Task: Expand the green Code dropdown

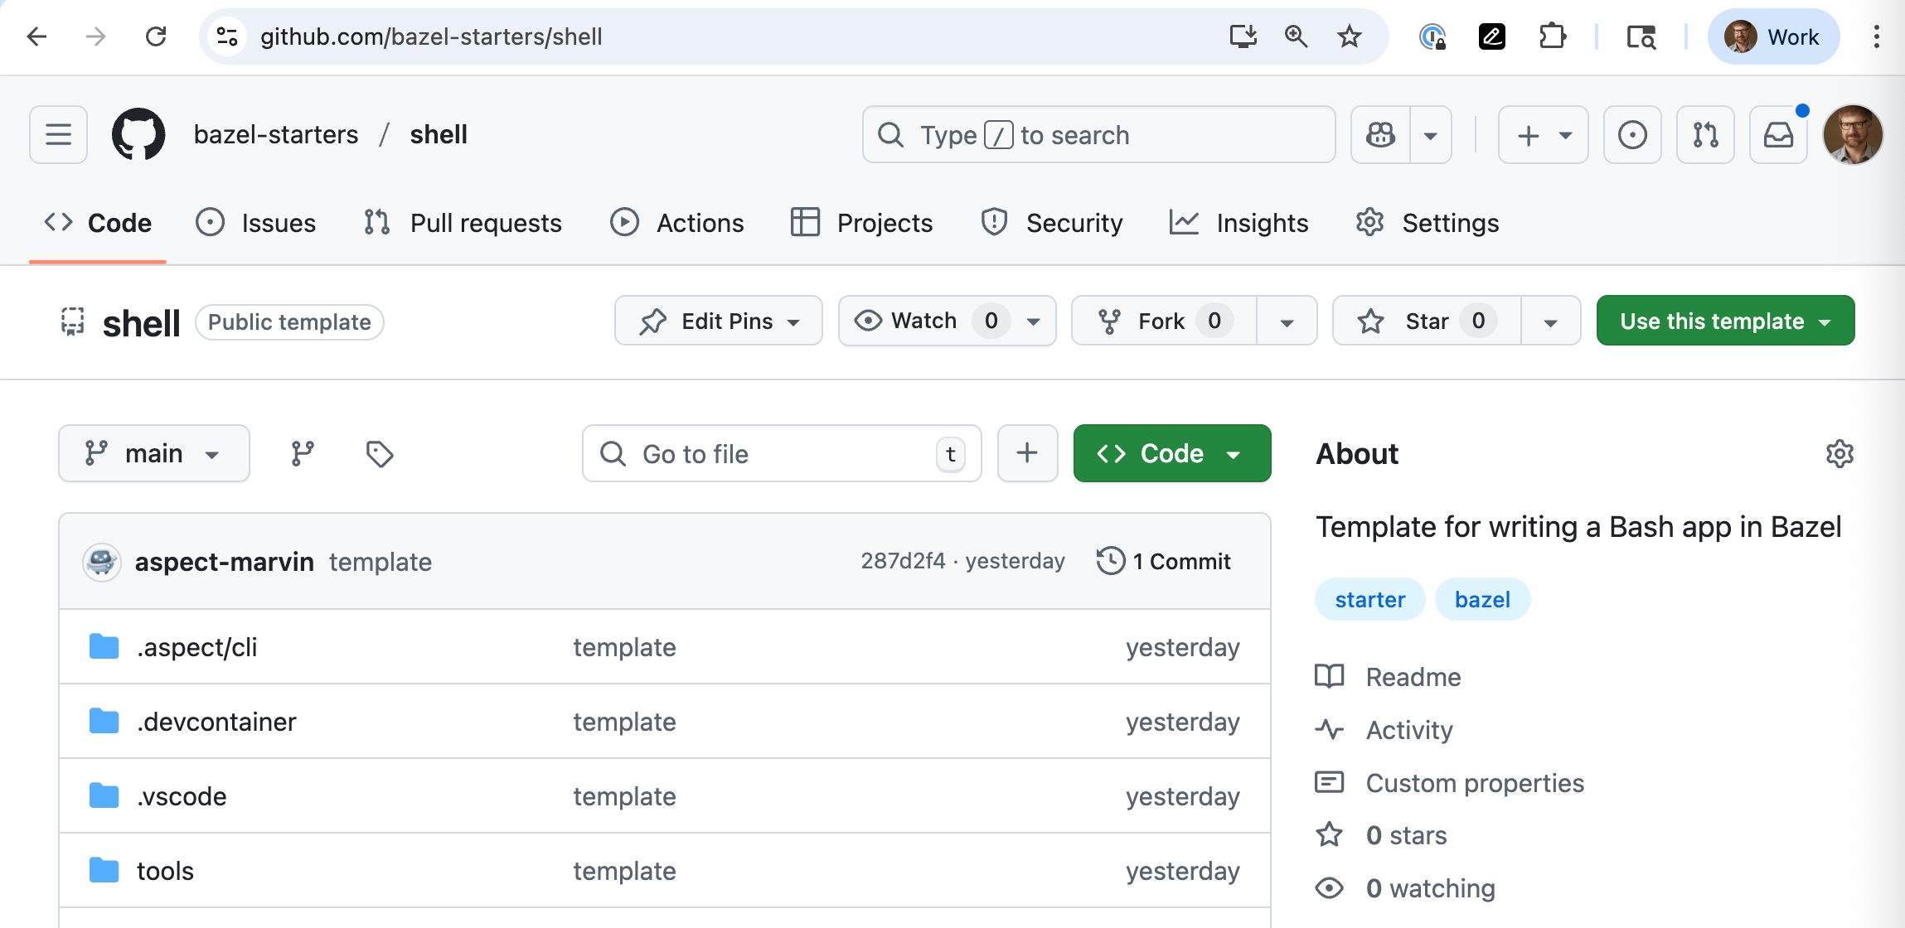Action: click(1172, 453)
